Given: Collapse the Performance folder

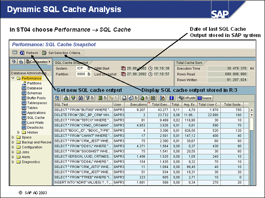Looking at the screenshot, I should click(13, 78).
